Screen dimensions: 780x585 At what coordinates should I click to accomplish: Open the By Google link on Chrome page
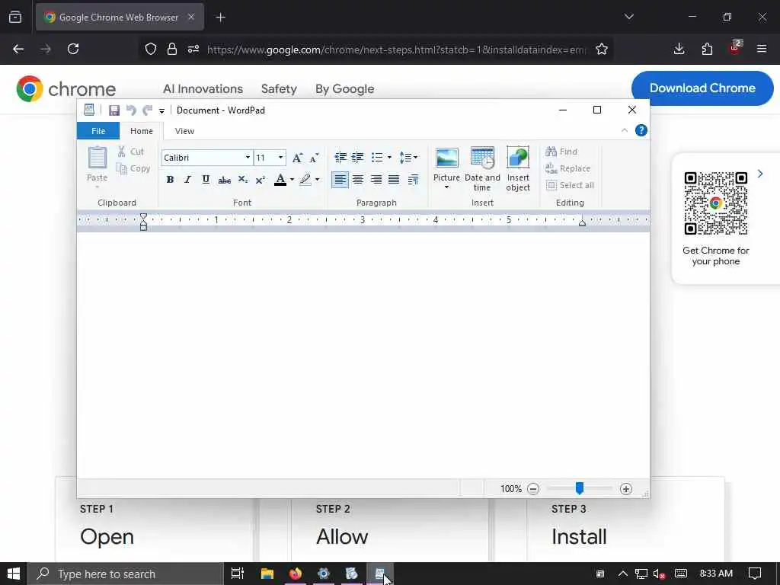[x=345, y=89]
